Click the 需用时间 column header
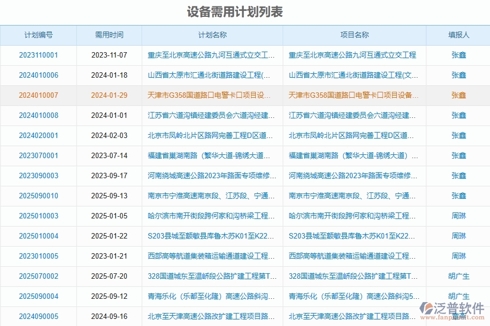This screenshot has width=490, height=326. (108, 35)
